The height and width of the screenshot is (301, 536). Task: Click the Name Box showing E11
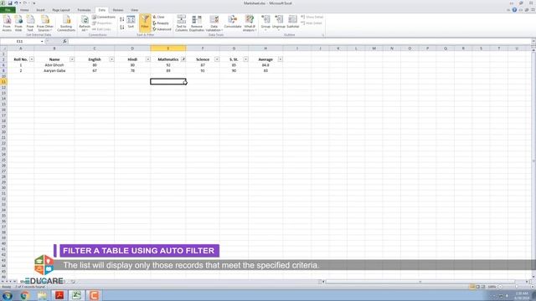[20, 41]
